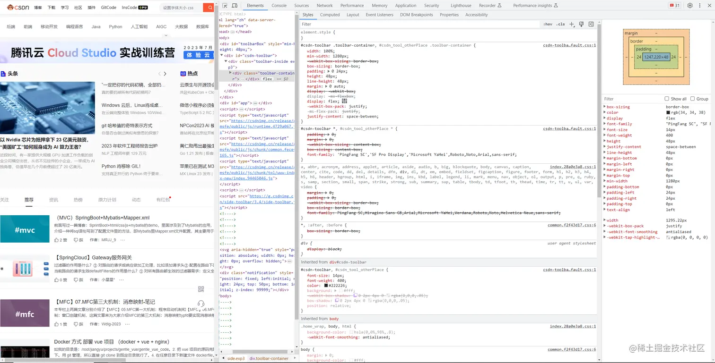Viewport: 715px width, 363px height.
Task: Go to next headline with right arrow
Action: pos(165,74)
